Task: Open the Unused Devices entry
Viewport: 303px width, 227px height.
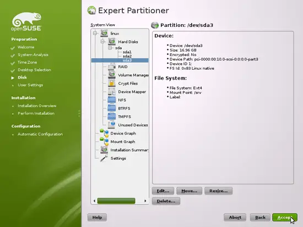Action: click(133, 125)
